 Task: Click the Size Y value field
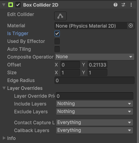coord(97,73)
